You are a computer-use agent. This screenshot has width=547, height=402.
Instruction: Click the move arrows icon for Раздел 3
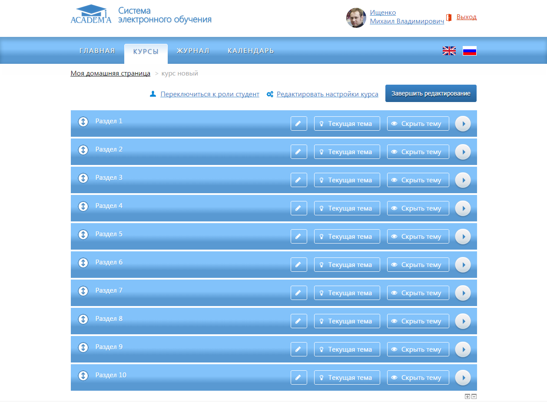[x=83, y=178]
